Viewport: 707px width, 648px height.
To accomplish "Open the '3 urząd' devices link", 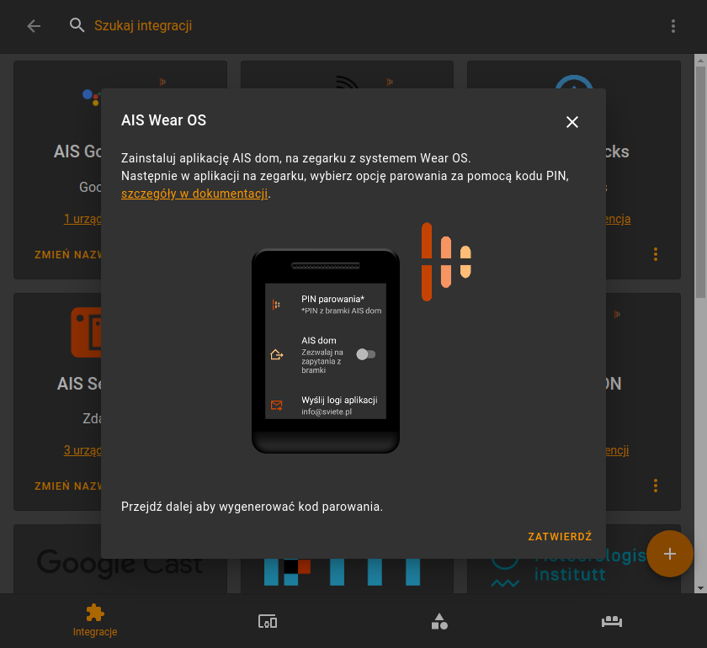I will coord(82,450).
